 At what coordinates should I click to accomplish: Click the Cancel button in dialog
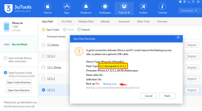[x=149, y=96]
